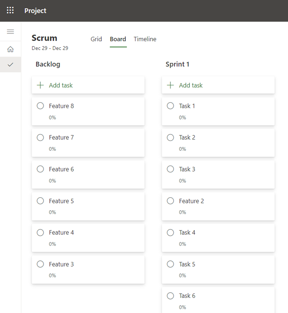Toggle completion circle for Feature 5
The width and height of the screenshot is (288, 313).
point(40,201)
